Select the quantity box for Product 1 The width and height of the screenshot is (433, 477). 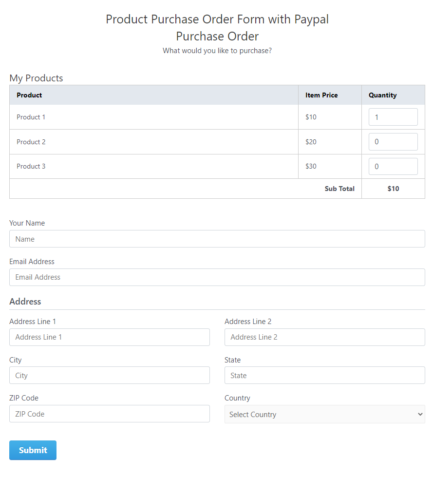pyautogui.click(x=393, y=117)
